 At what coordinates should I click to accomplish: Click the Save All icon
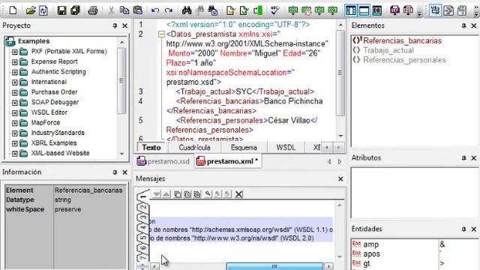tap(75, 10)
